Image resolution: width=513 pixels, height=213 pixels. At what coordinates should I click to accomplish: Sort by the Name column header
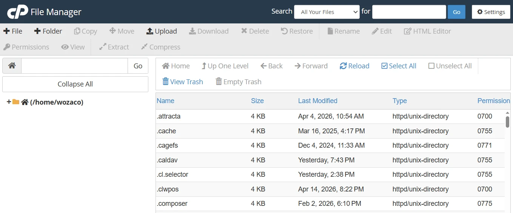point(165,101)
